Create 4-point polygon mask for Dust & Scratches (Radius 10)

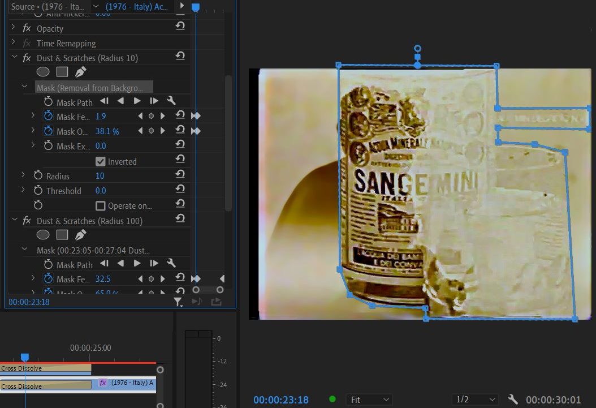click(x=62, y=71)
